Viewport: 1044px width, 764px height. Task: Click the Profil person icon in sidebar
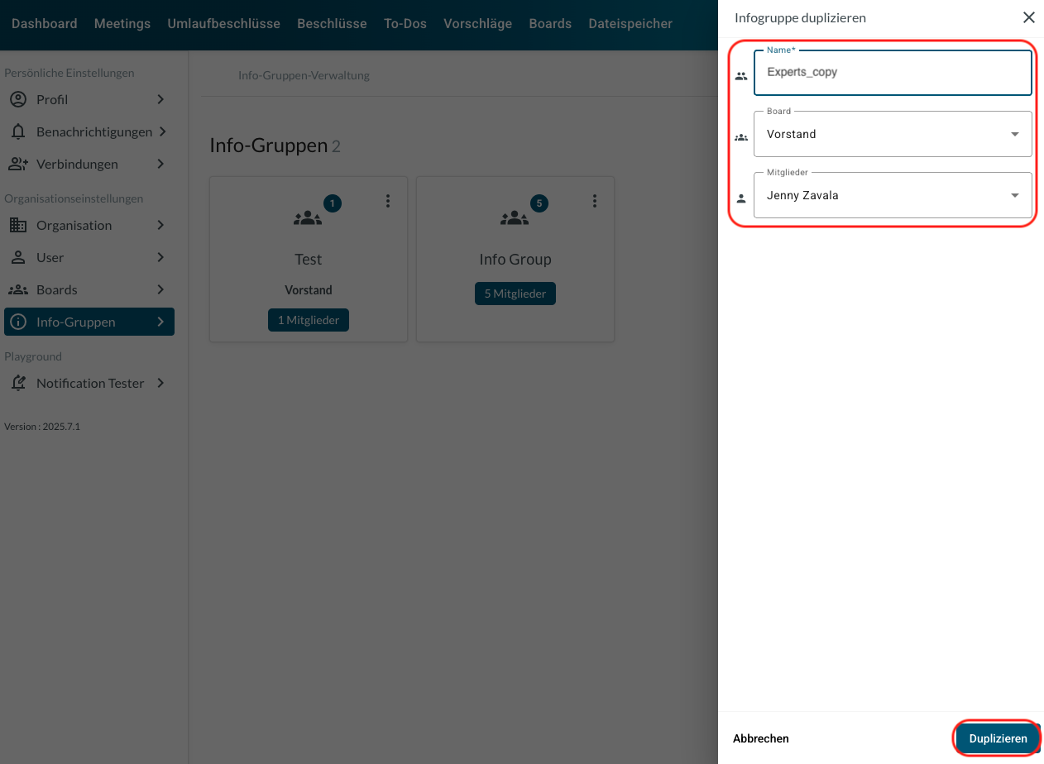coord(17,99)
